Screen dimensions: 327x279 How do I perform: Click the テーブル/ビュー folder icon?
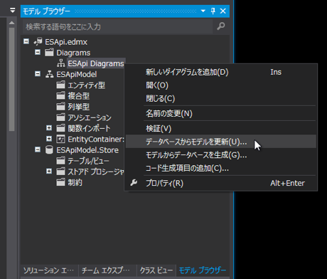[x=60, y=161]
